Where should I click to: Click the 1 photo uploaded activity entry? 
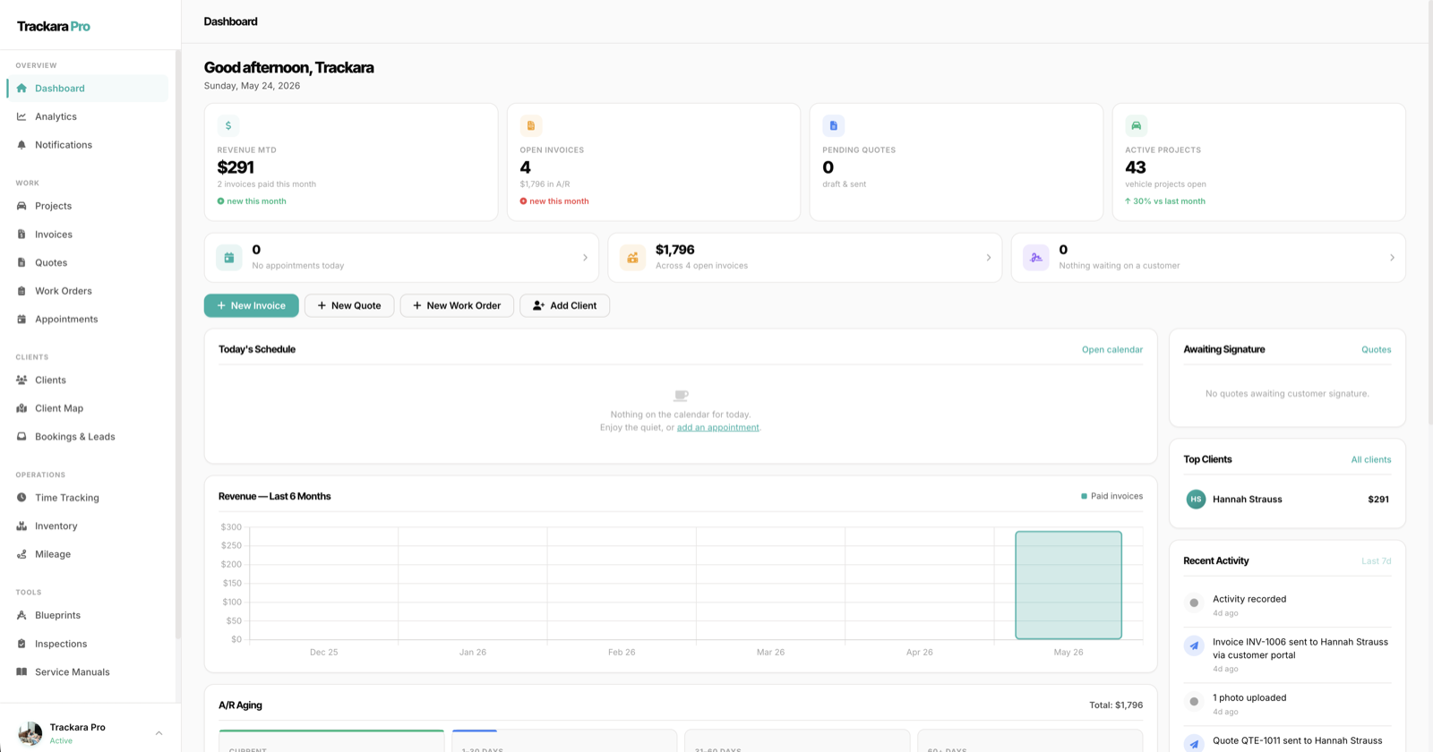(x=1287, y=705)
